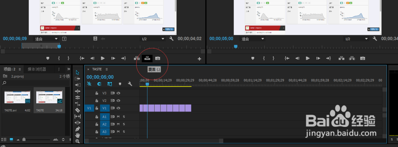Select the Track Select Forward tool
Image resolution: width=398 pixels, height=147 pixels.
78,79
